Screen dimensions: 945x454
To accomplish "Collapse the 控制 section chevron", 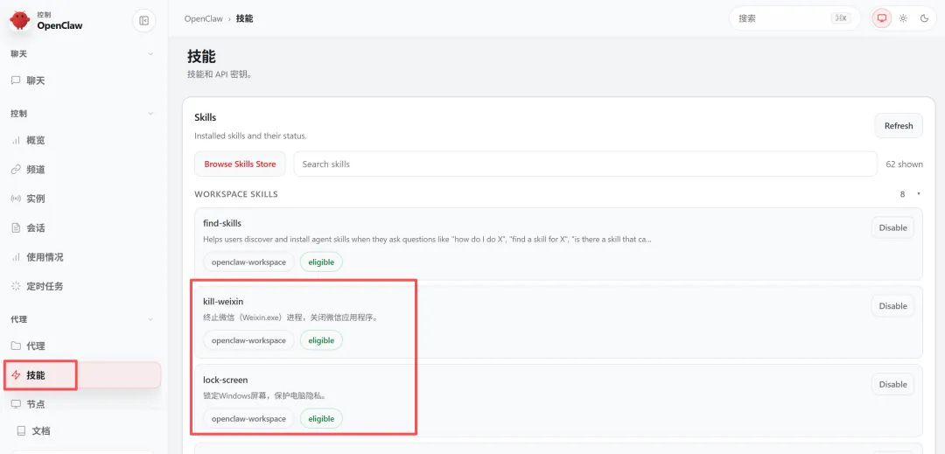I will click(x=150, y=114).
